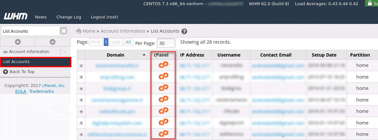Open the Trademarks link
This screenshot has height=140, width=378.
point(42,92)
